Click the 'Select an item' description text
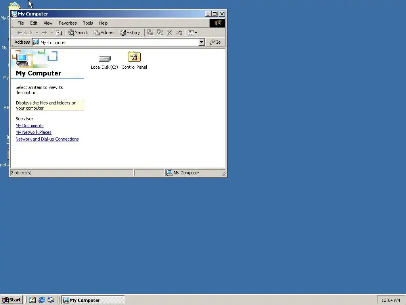Viewport: 406px width, 305px height. pyautogui.click(x=39, y=90)
